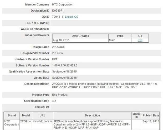Screen dimensions: 163x130
Task: Click the Design Description label
Action: click(x=37, y=84)
